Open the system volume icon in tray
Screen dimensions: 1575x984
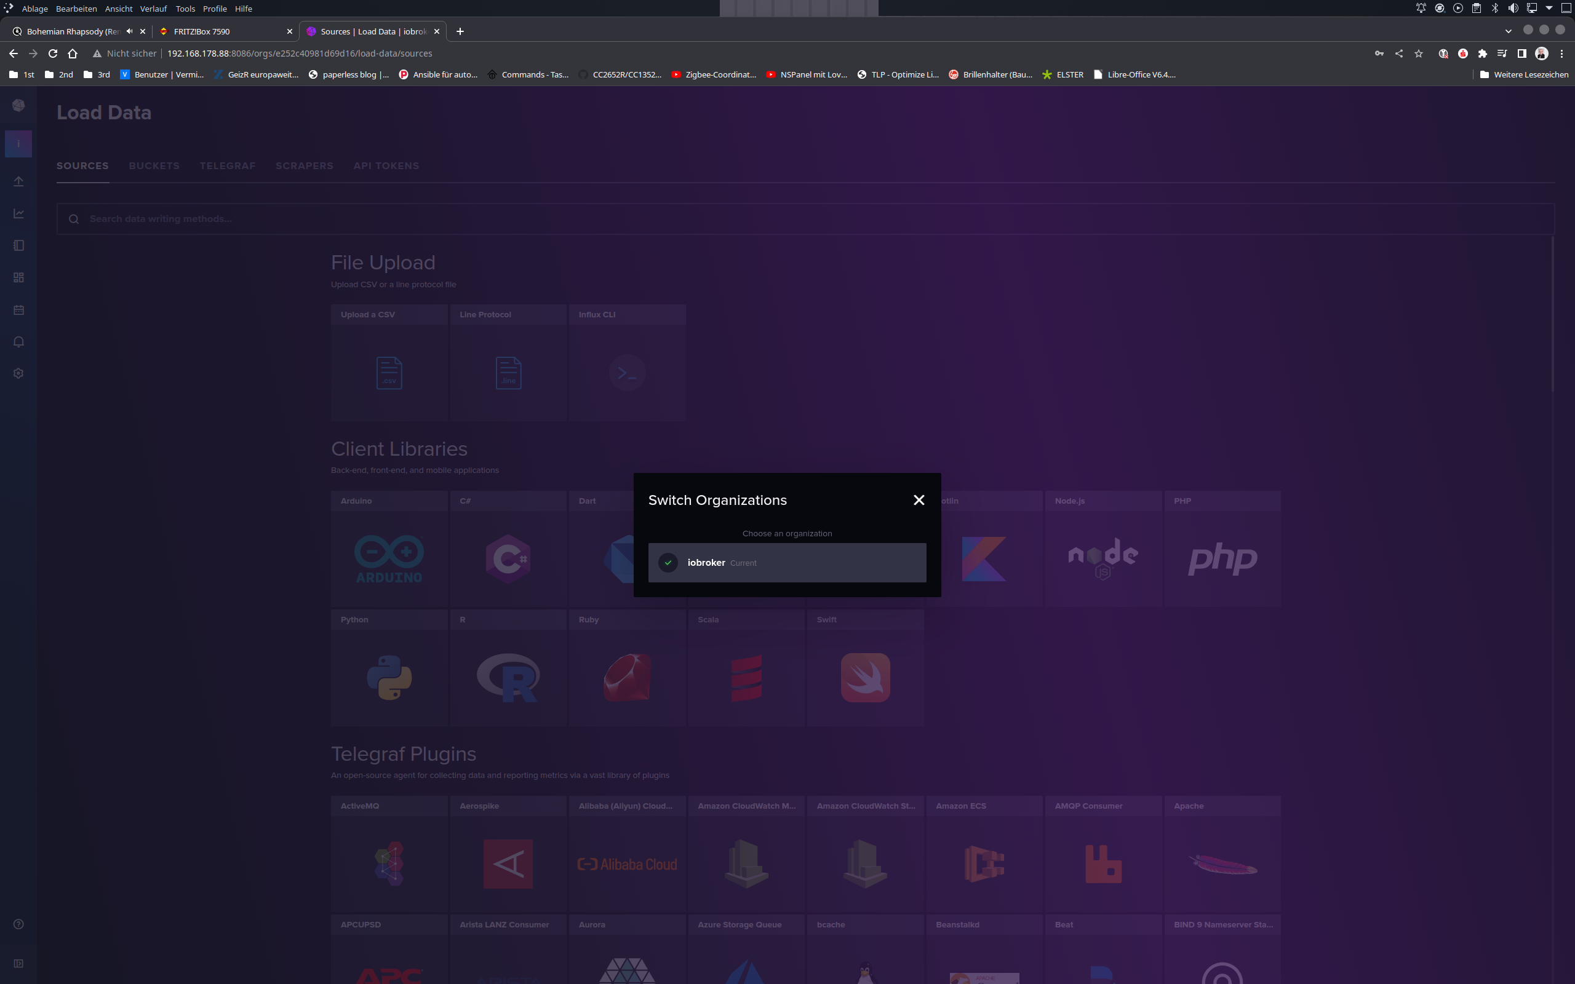[1513, 9]
